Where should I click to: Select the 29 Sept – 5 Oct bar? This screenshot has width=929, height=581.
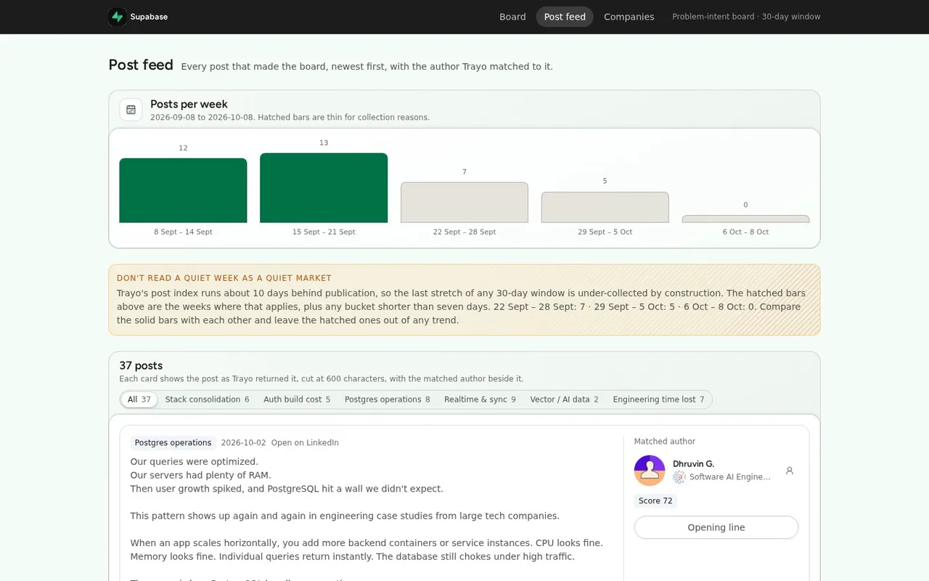(605, 207)
